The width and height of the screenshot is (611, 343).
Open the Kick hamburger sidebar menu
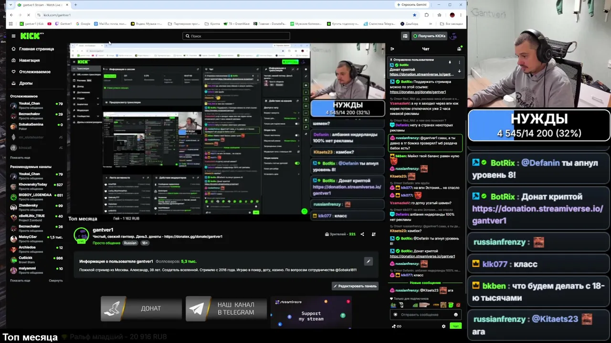click(13, 36)
